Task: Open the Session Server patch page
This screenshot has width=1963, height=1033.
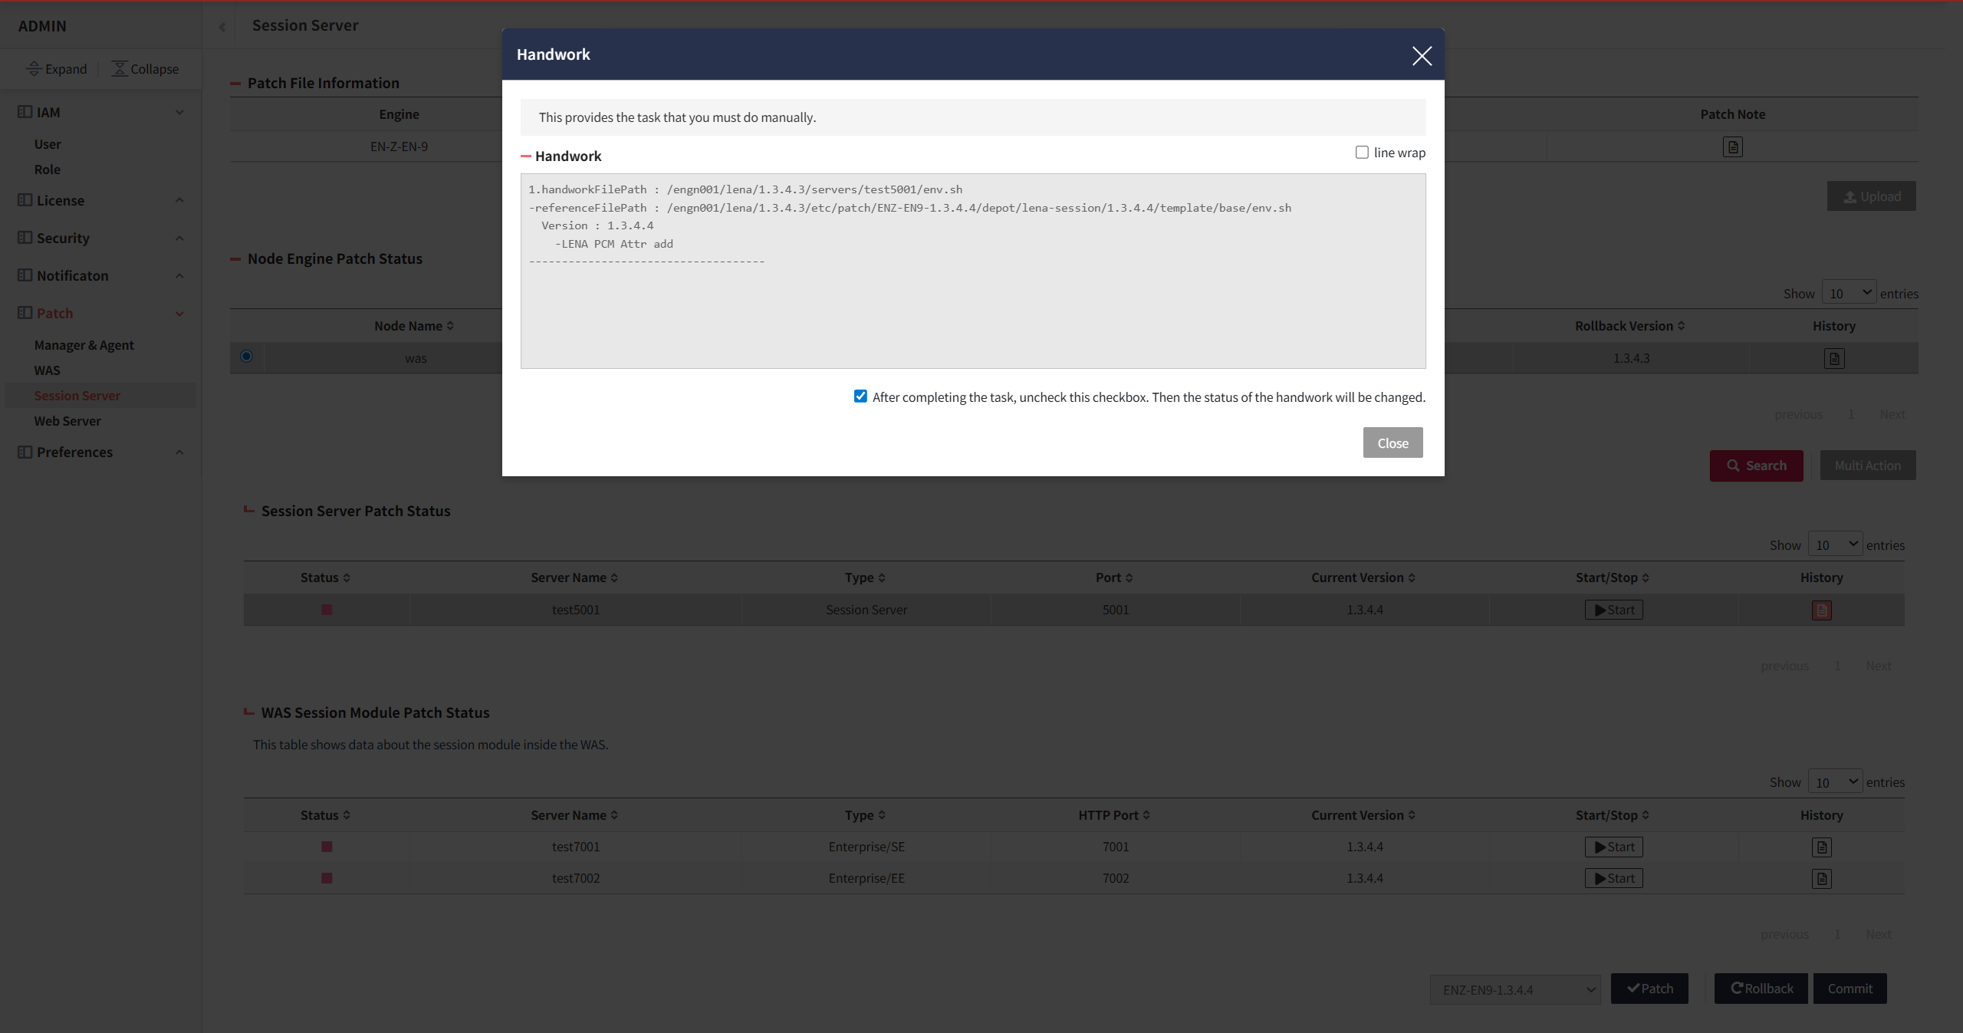Action: (x=77, y=396)
